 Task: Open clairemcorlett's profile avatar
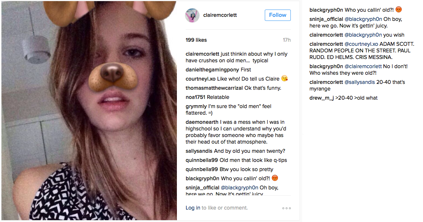[192, 15]
